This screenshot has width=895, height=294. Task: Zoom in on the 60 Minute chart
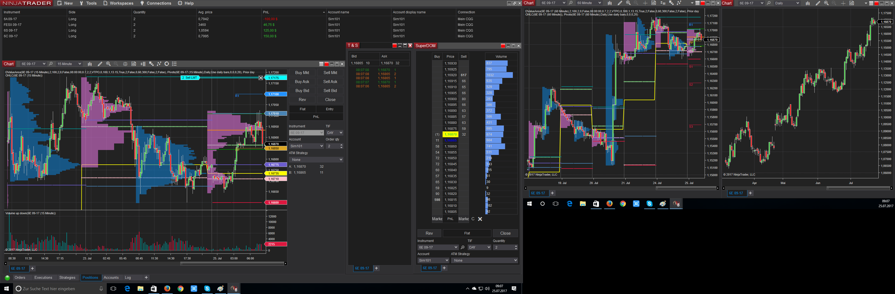point(628,3)
